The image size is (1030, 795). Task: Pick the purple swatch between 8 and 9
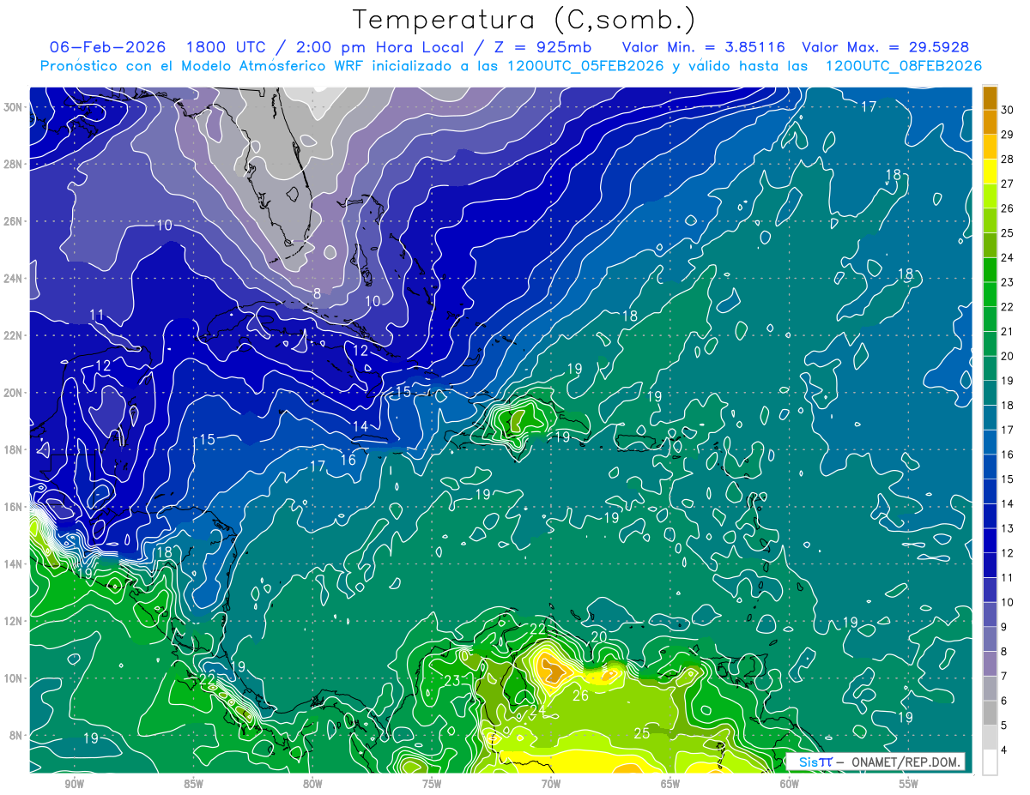pos(990,639)
